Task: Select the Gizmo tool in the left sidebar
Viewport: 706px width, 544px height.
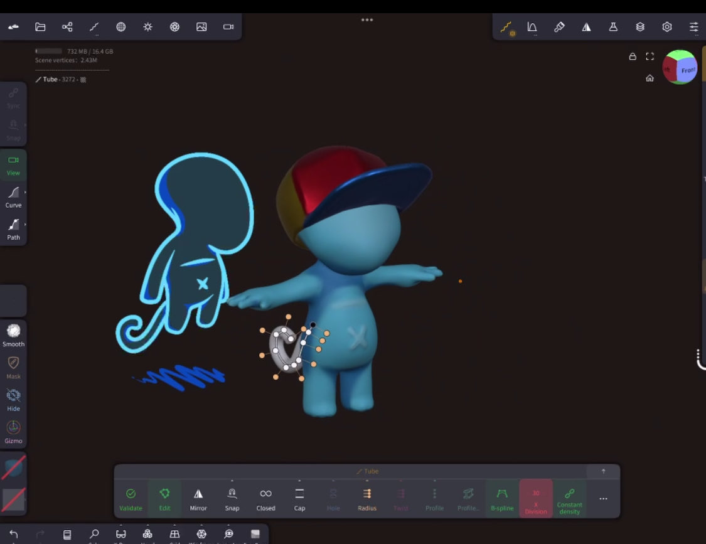Action: [13, 431]
